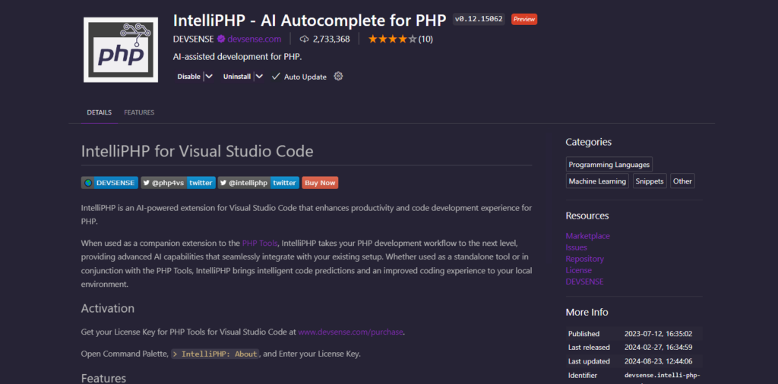Click the DEVSENSE publisher name
This screenshot has height=384, width=778.
click(x=193, y=39)
